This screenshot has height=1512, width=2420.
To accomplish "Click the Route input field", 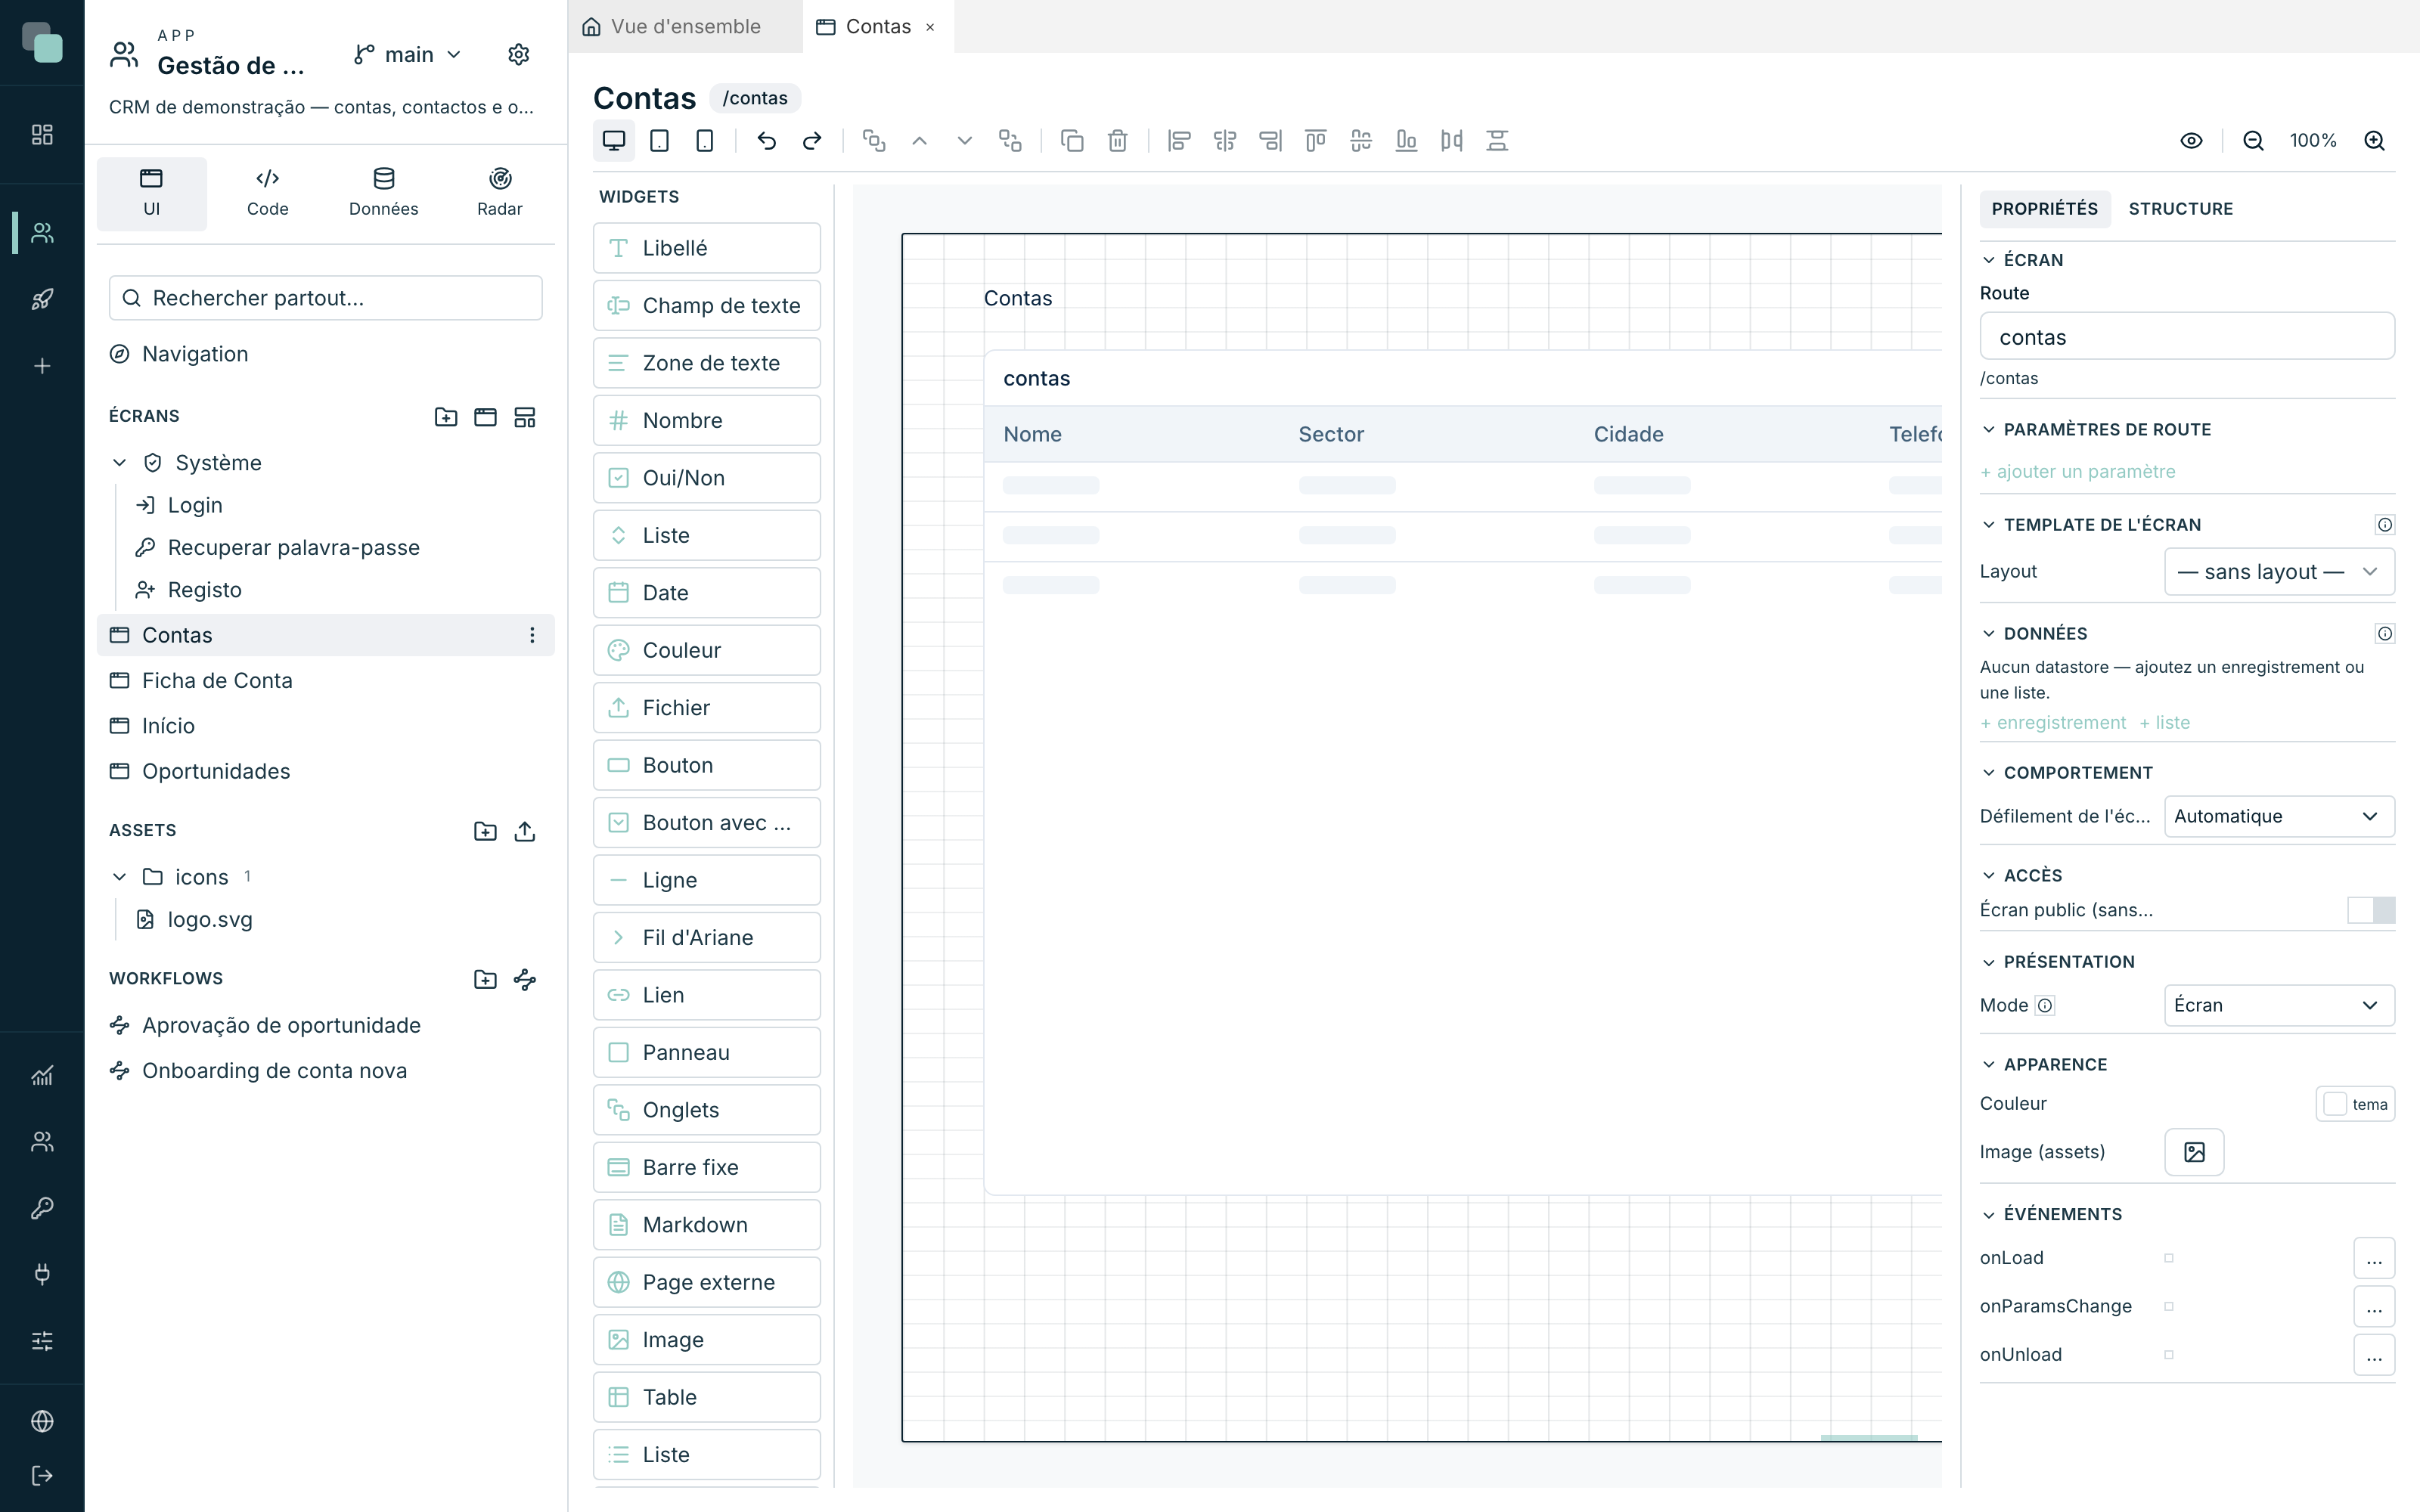I will 2187,337.
